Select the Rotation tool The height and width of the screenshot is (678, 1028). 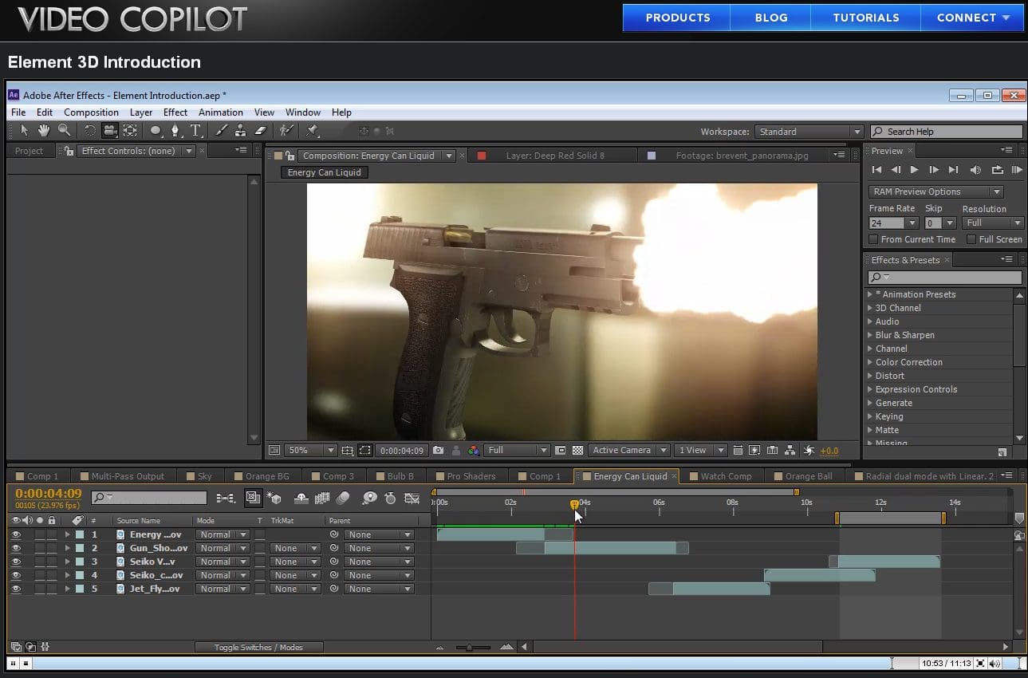[90, 130]
